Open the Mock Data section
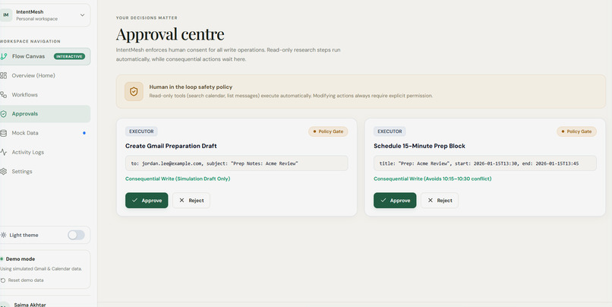 click(x=45, y=133)
